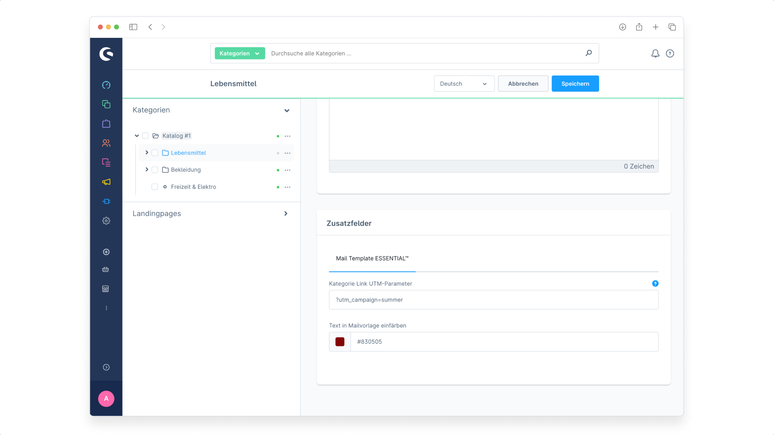Viewport: 774px width, 435px height.
Task: Click the #830505 color hex field
Action: 504,342
